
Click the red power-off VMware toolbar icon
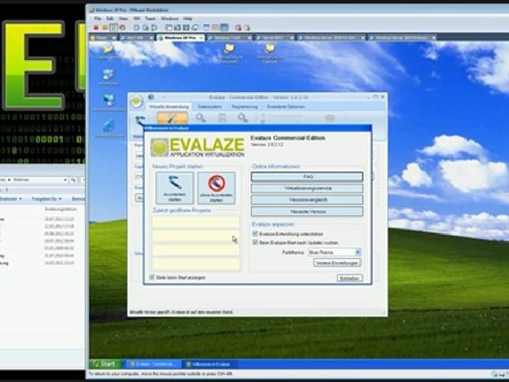[96, 28]
